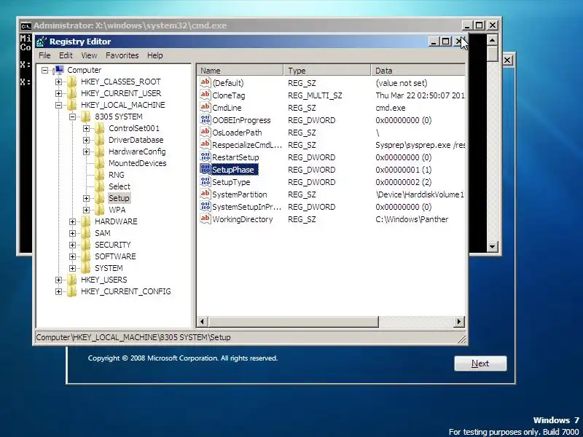Click the C:\Windows\Panther data cell
Screen dimensions: 583x437
[412, 219]
